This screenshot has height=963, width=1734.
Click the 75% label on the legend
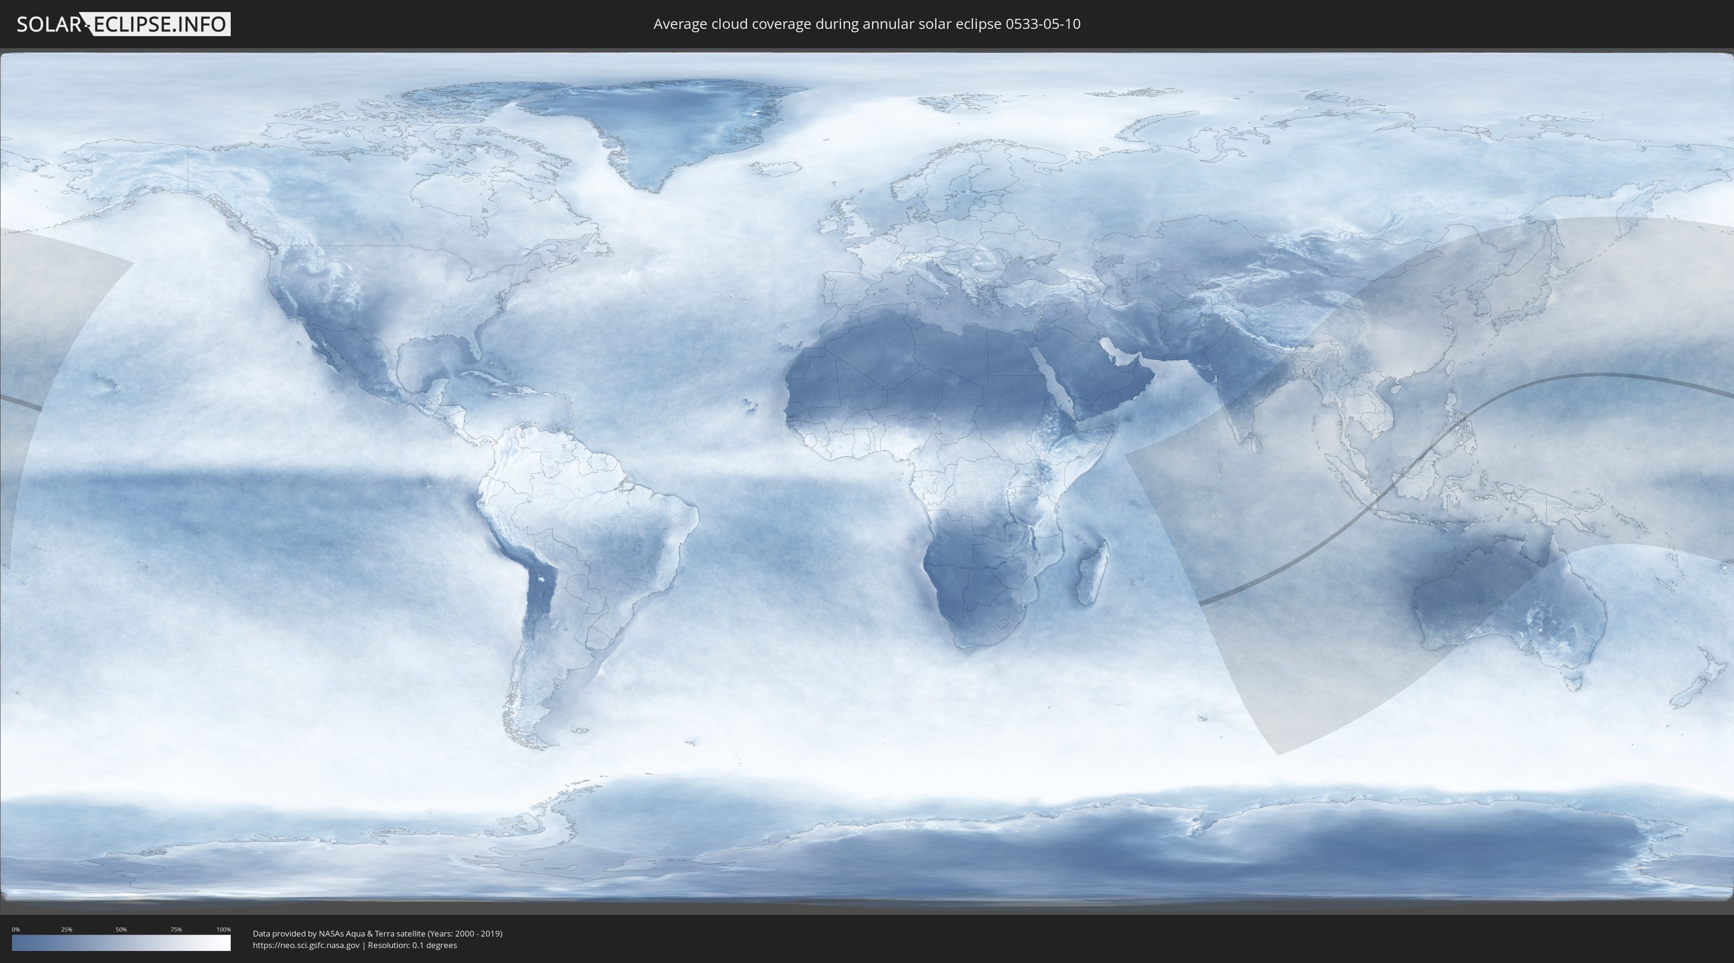(x=176, y=929)
